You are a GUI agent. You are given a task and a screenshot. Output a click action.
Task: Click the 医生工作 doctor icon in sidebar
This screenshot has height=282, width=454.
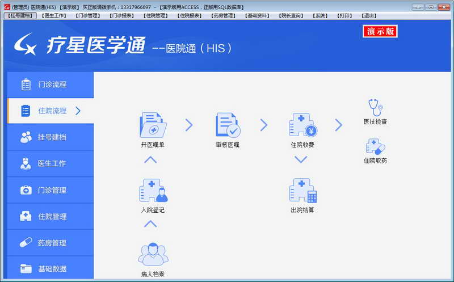point(26,163)
